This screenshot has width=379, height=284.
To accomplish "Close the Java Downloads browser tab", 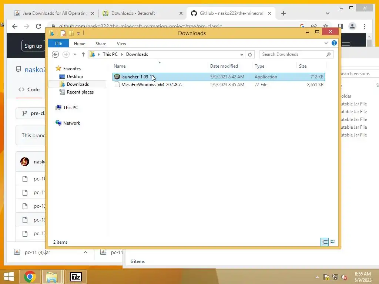I will [92, 13].
